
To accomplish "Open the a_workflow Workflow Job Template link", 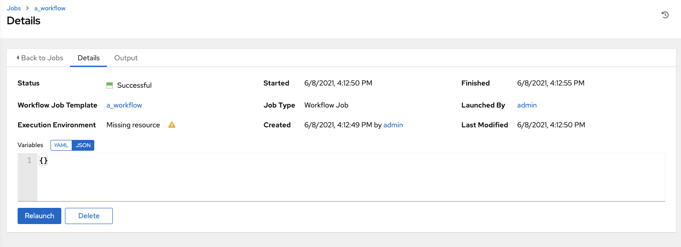I will point(124,105).
